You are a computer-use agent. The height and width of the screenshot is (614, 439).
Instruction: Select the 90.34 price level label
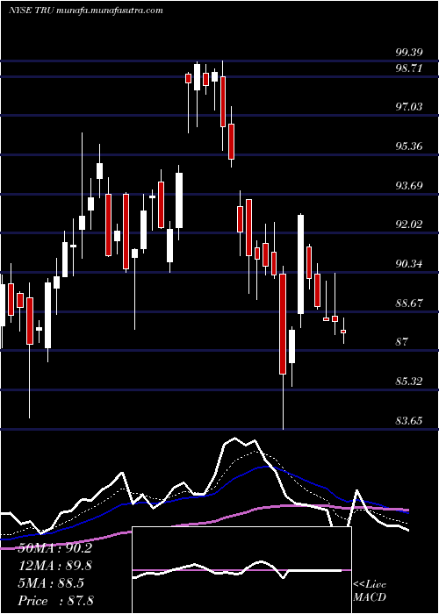click(409, 264)
